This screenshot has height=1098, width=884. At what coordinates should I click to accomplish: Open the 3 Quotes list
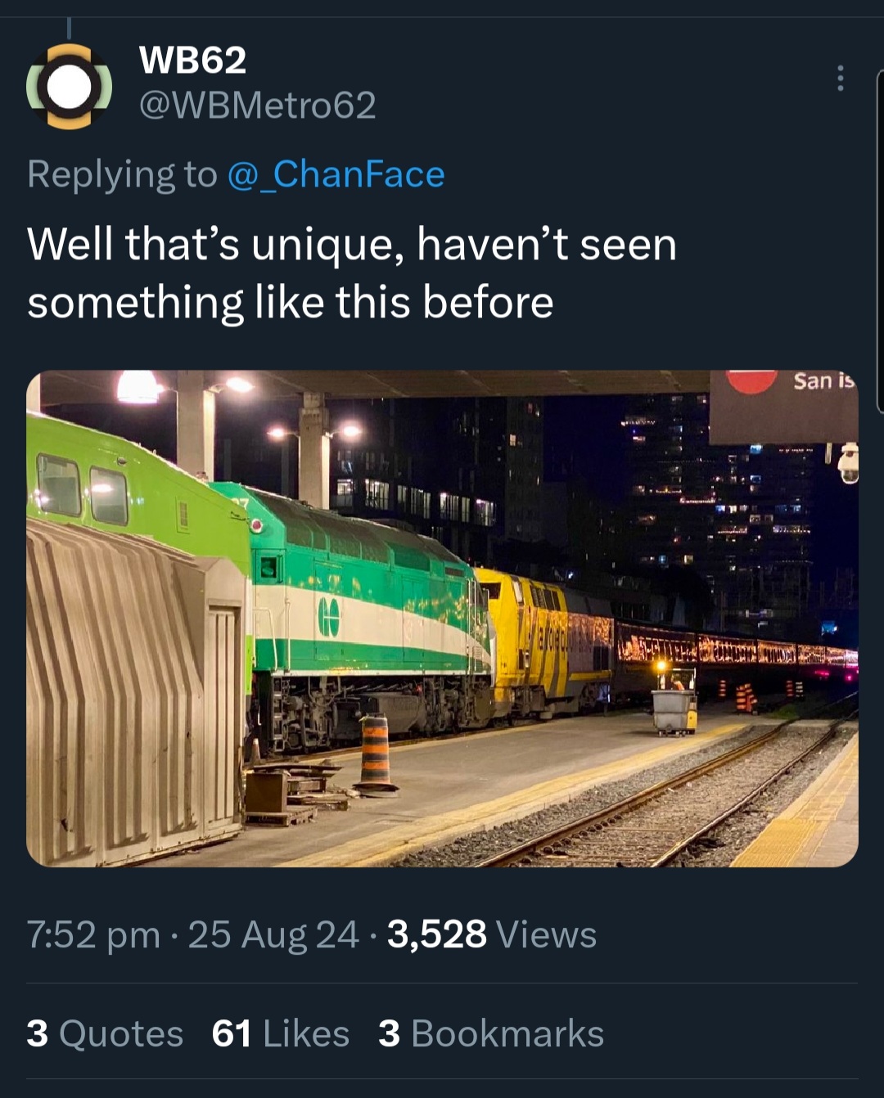click(105, 1033)
